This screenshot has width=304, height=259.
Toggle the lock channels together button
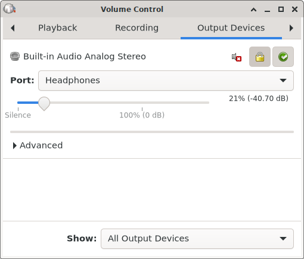[x=260, y=57]
